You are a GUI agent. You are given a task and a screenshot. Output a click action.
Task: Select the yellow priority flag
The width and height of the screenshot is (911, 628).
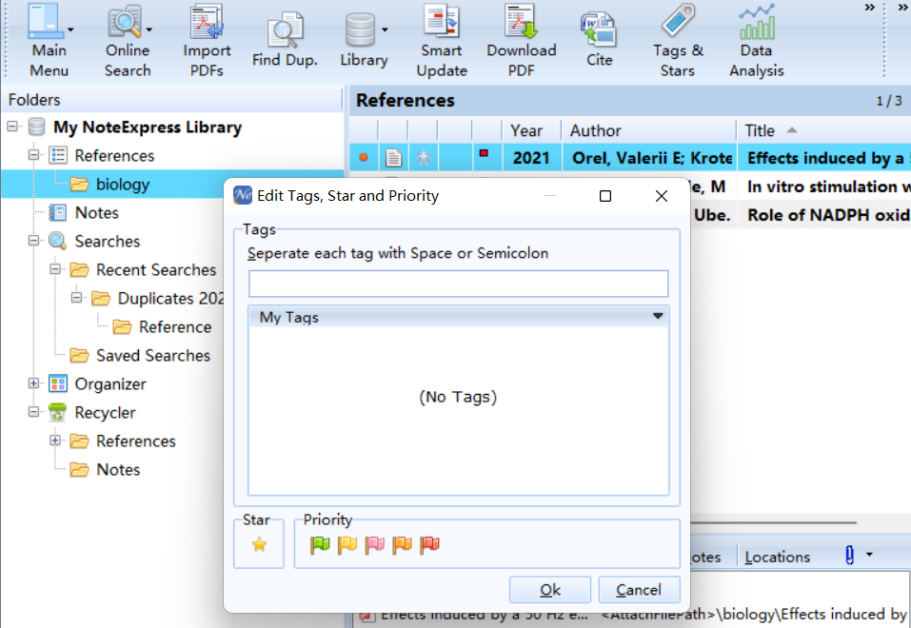point(347,544)
